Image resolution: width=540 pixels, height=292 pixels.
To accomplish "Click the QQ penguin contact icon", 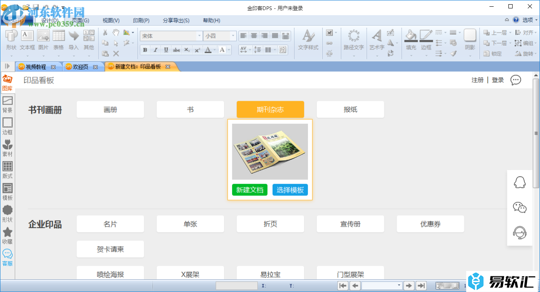I will tap(519, 182).
